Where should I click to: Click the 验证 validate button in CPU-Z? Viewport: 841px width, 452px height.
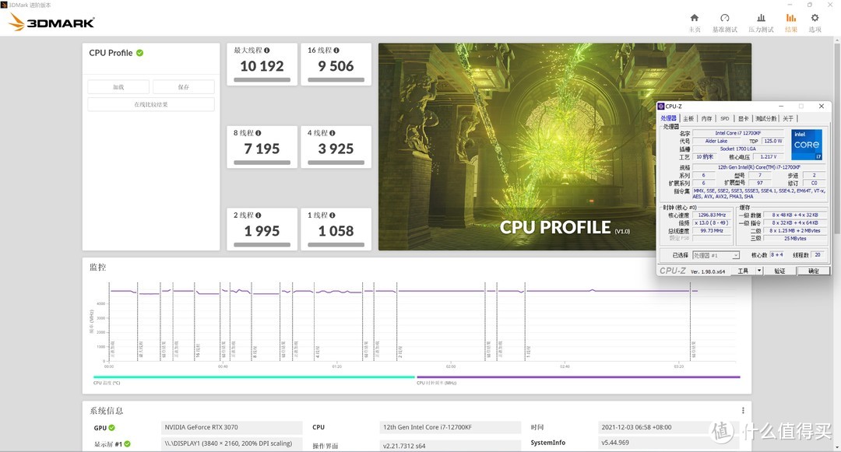[779, 271]
